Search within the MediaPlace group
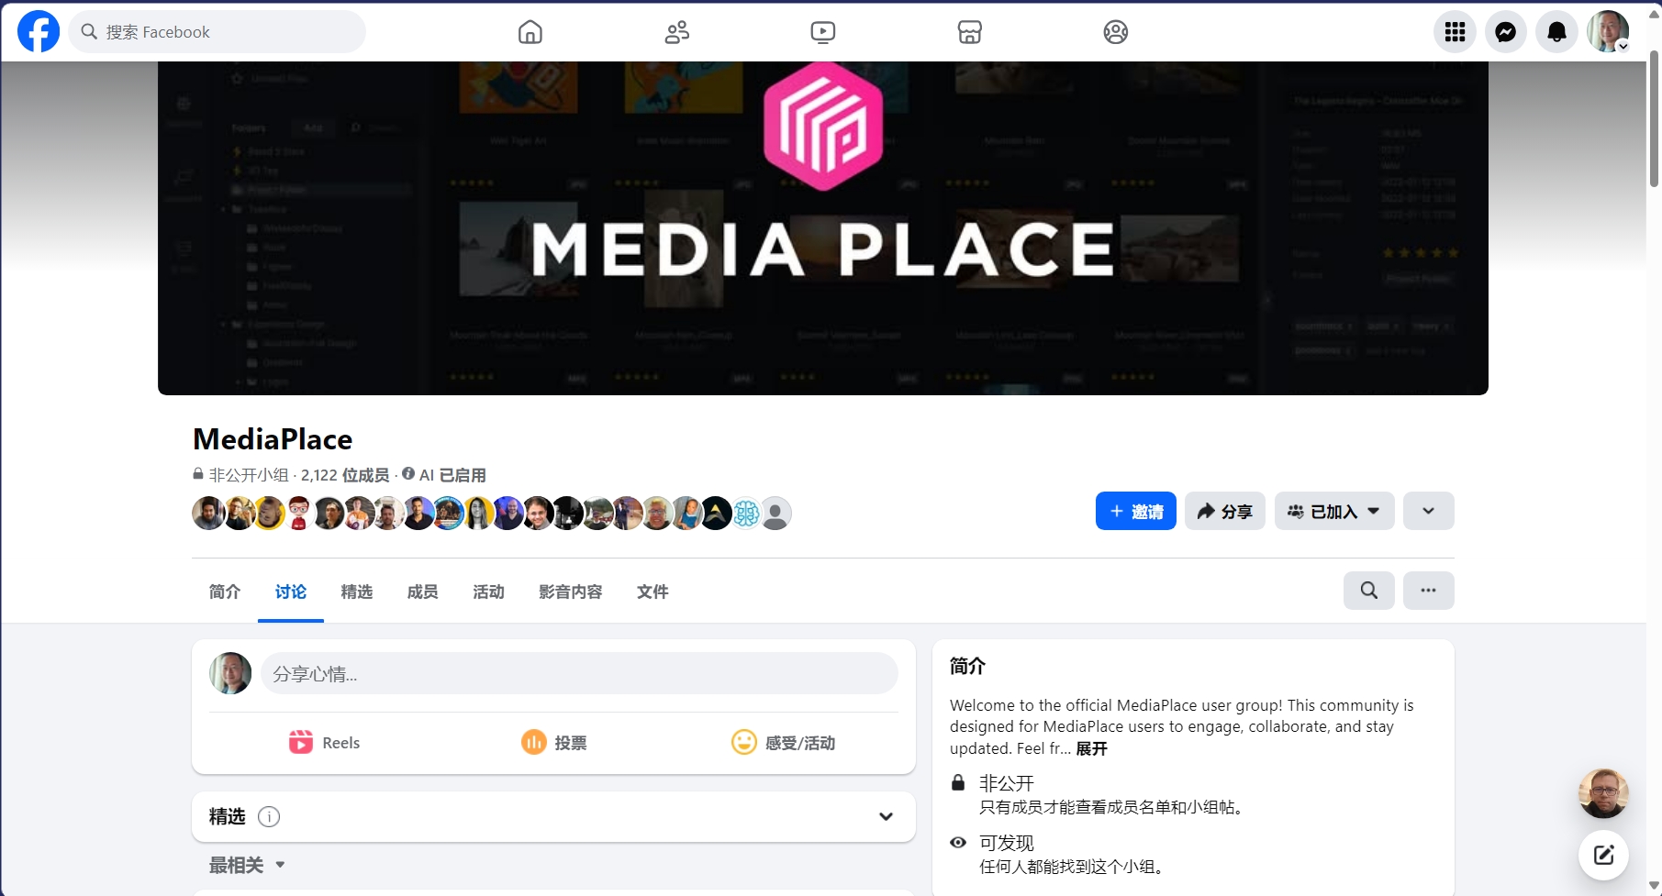Viewport: 1662px width, 896px height. pos(1368,591)
